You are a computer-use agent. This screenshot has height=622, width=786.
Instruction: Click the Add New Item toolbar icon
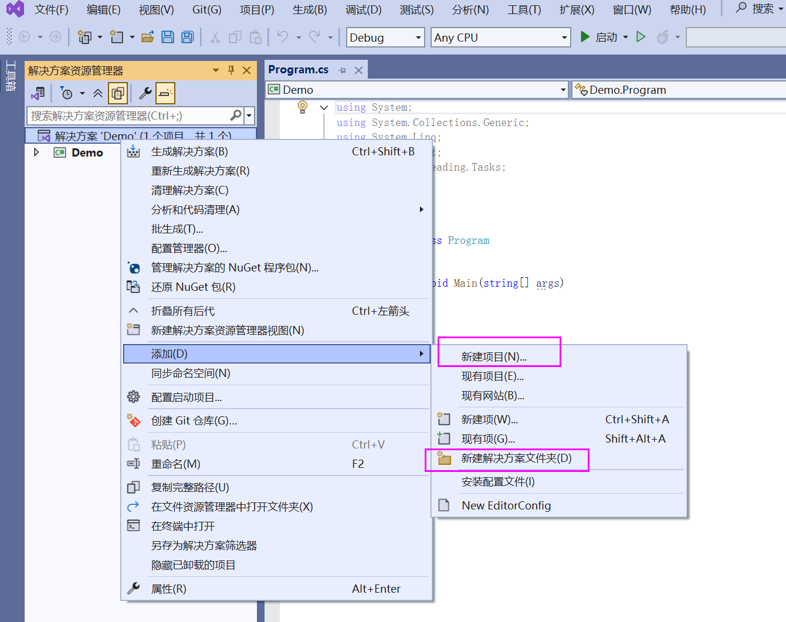(x=117, y=37)
